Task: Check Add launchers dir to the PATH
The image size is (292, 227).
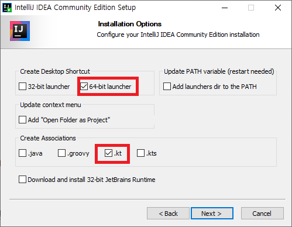Action: (x=167, y=87)
